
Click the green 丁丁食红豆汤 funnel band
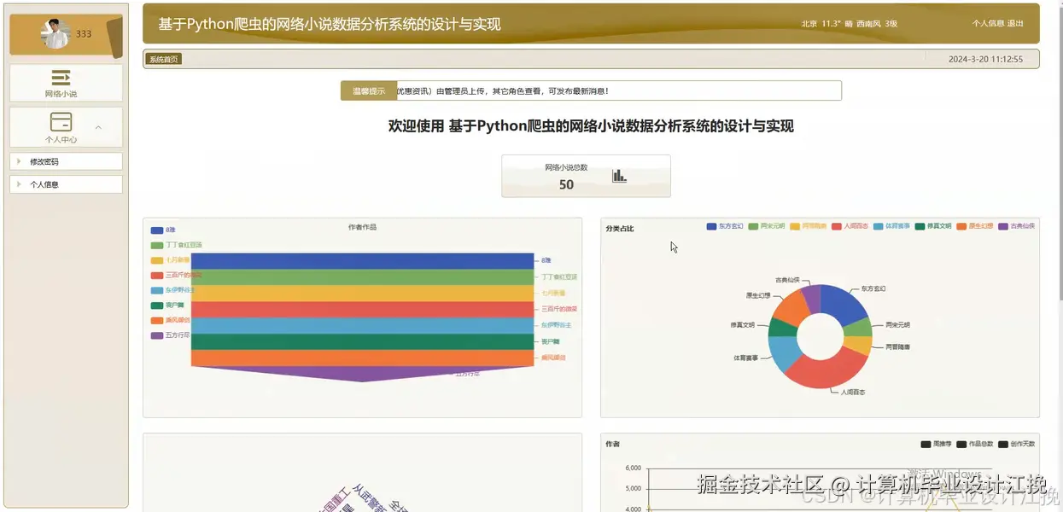363,277
